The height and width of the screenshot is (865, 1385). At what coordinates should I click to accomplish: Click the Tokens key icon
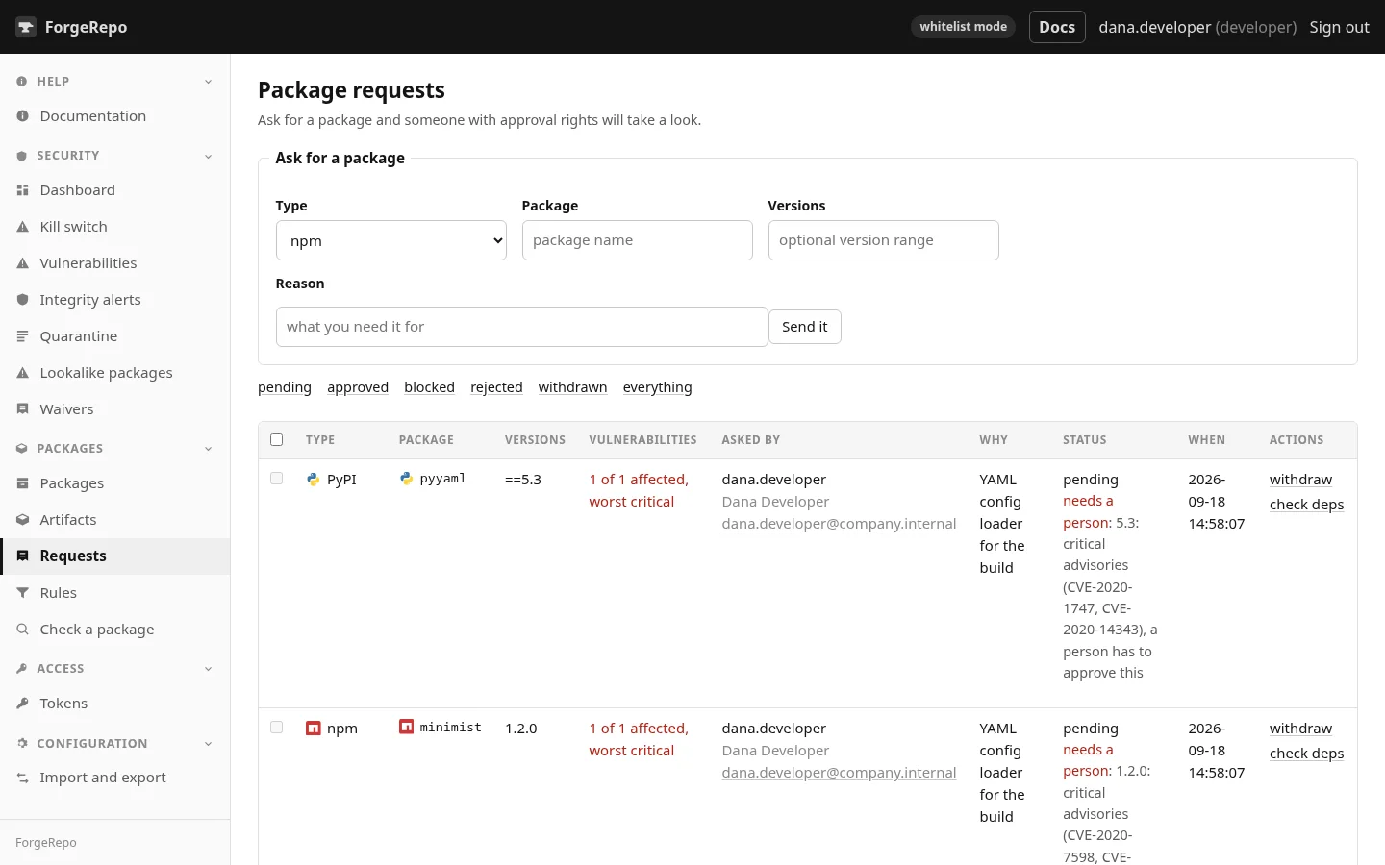[x=22, y=704]
